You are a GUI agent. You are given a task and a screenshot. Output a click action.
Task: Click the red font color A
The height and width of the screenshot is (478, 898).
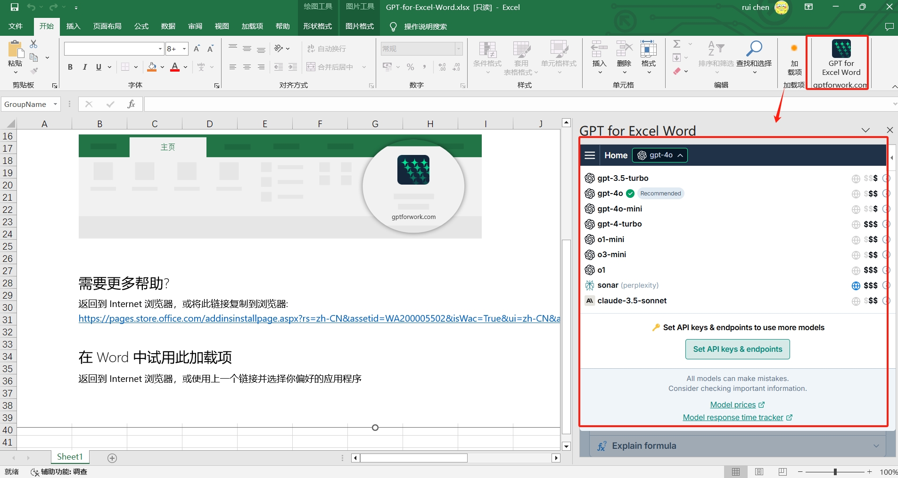tap(175, 67)
